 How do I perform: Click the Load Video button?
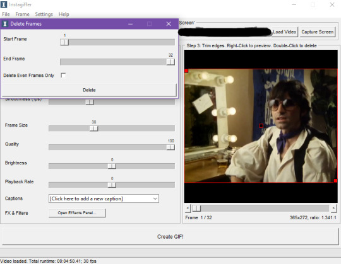coord(284,32)
